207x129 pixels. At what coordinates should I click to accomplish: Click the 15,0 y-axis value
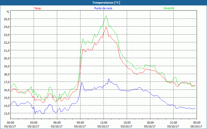point(7,98)
